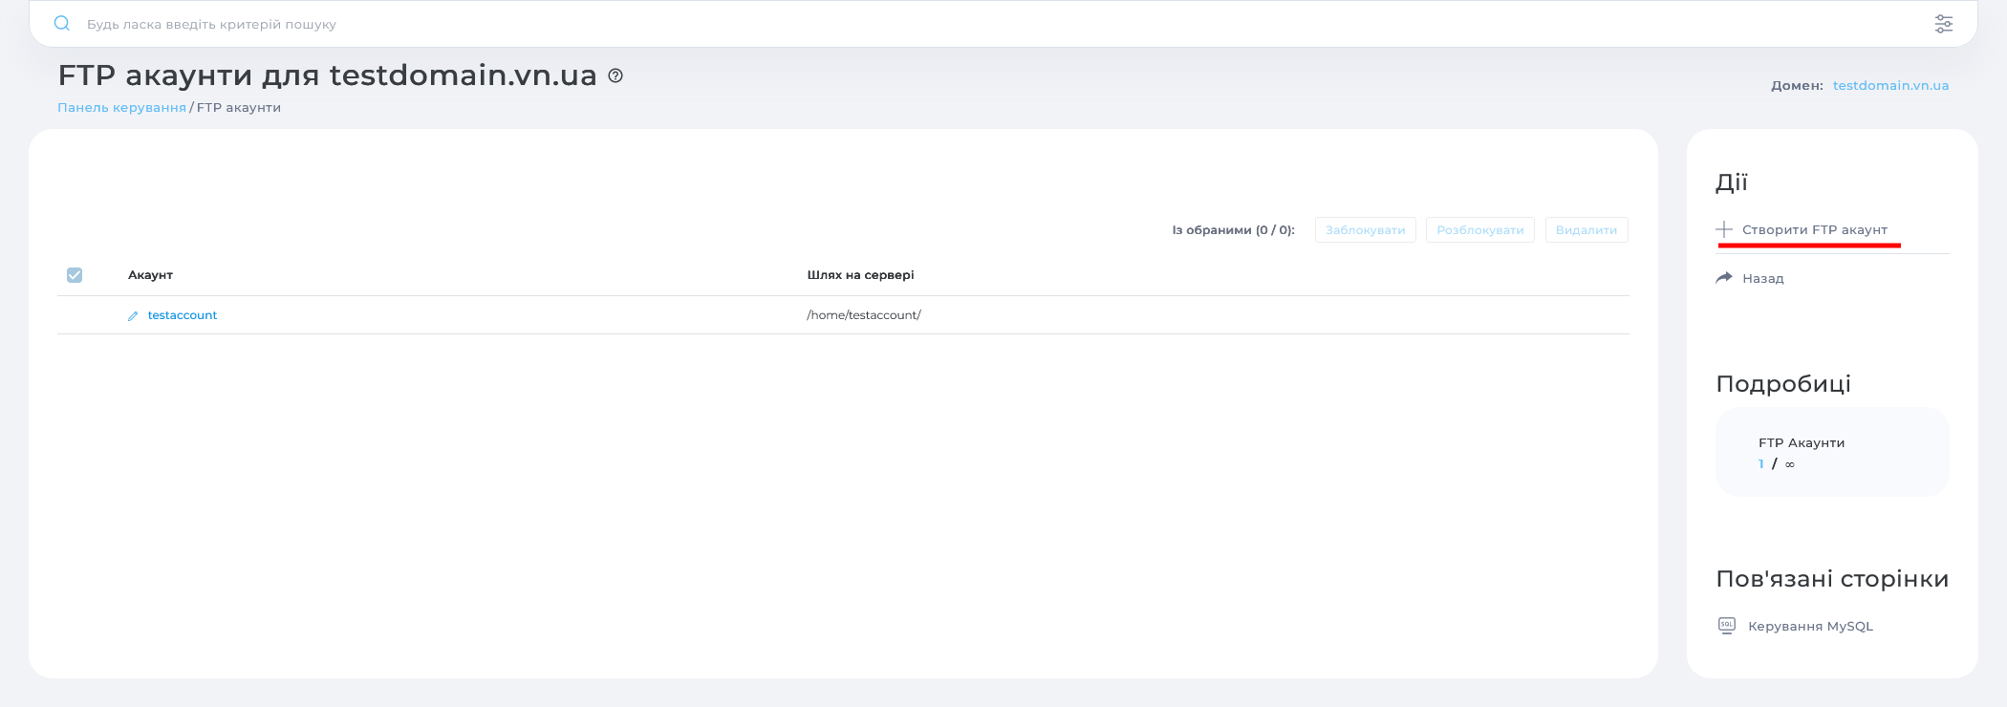The image size is (2007, 707).
Task: Click the pencil edit icon for testaccount
Action: click(x=133, y=316)
